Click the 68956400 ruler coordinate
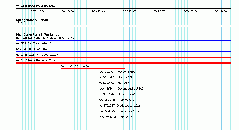239x130 pixels. [x=191, y=11]
